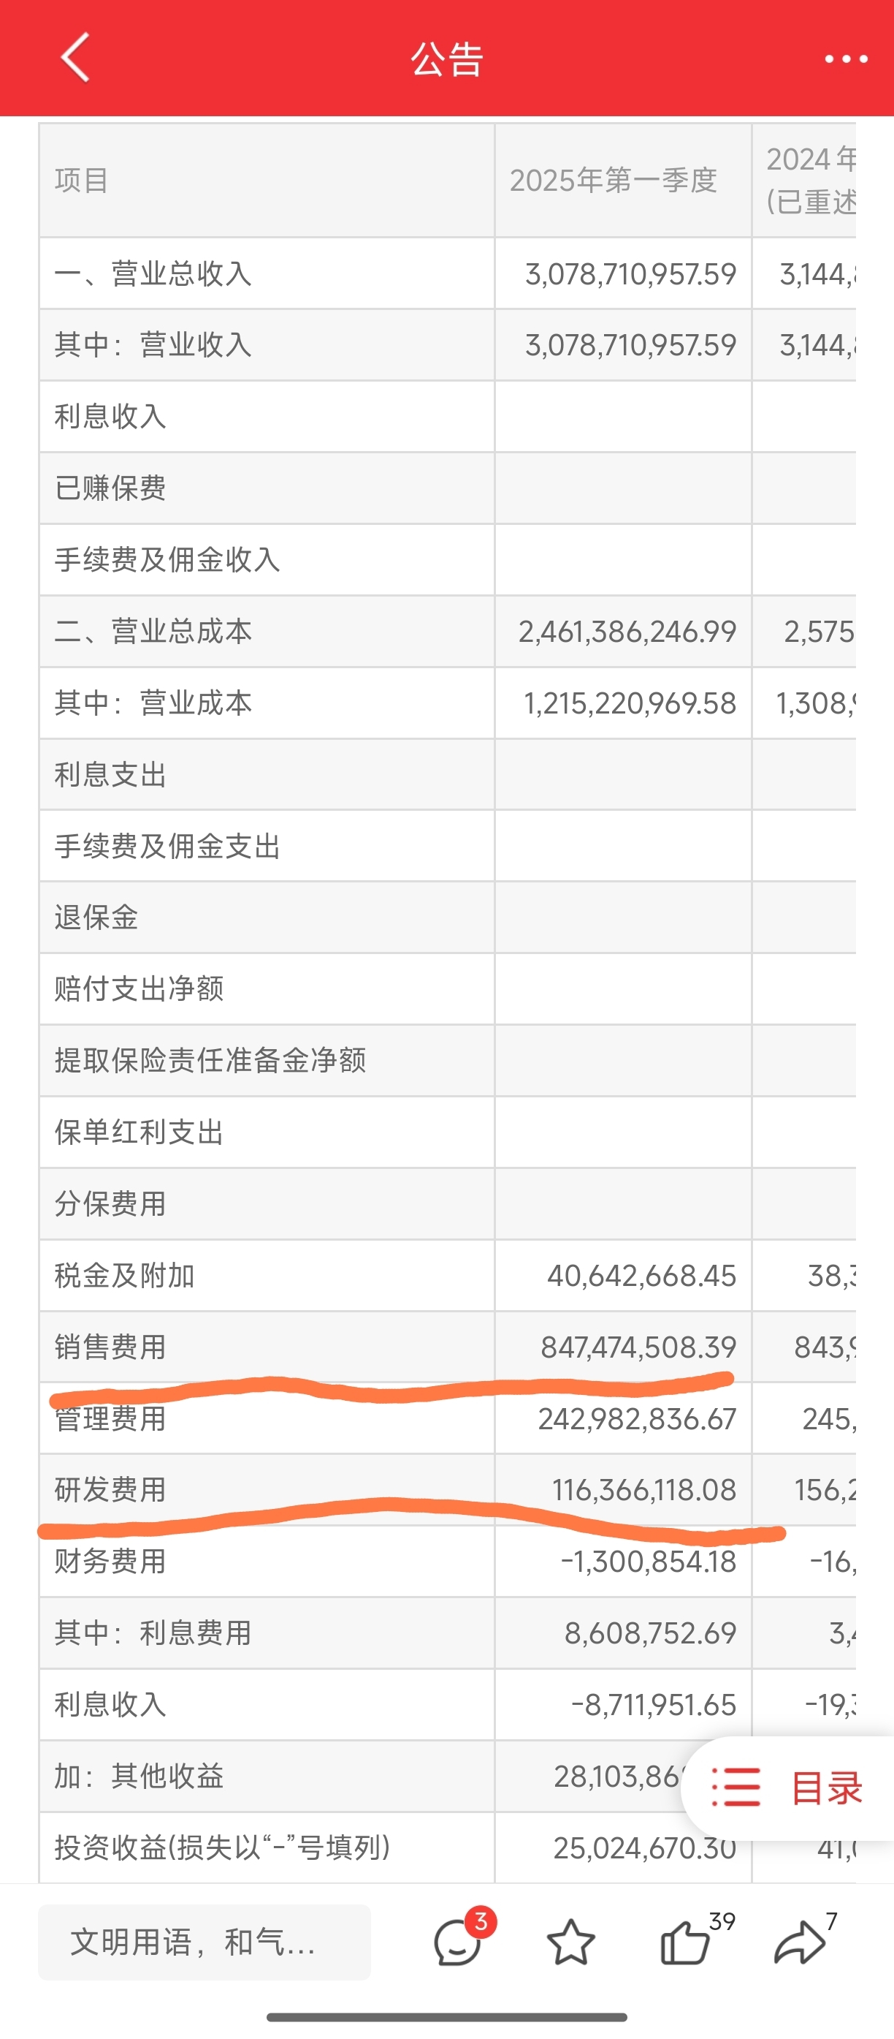894x2039 pixels.
Task: Tap the 其中：利息费用 row label
Action: tap(153, 1633)
